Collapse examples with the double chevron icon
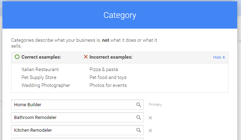Image resolution: width=241 pixels, height=140 pixels. pos(224,57)
